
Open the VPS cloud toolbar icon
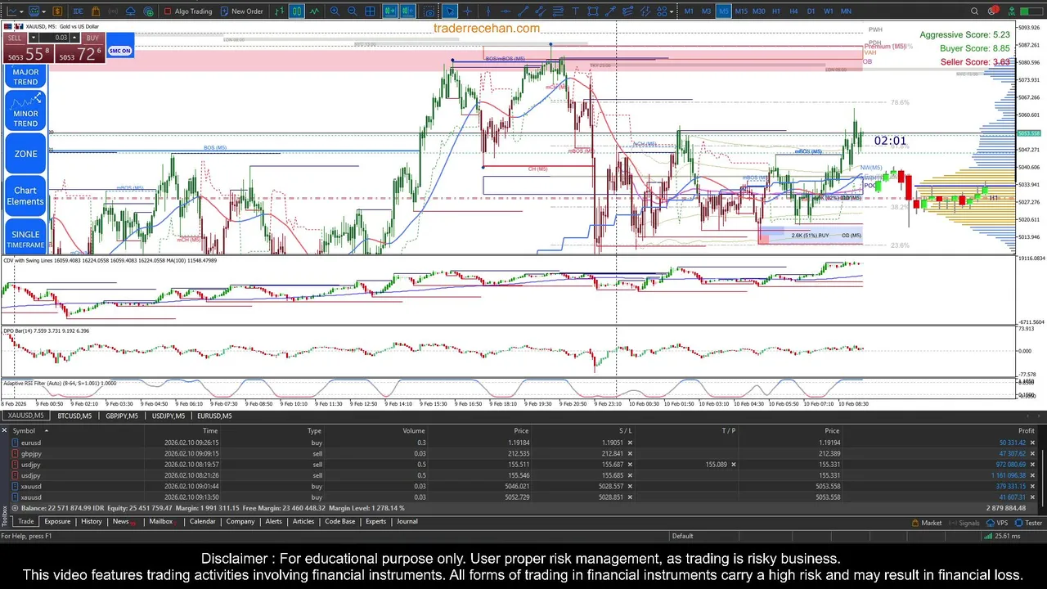[131, 11]
